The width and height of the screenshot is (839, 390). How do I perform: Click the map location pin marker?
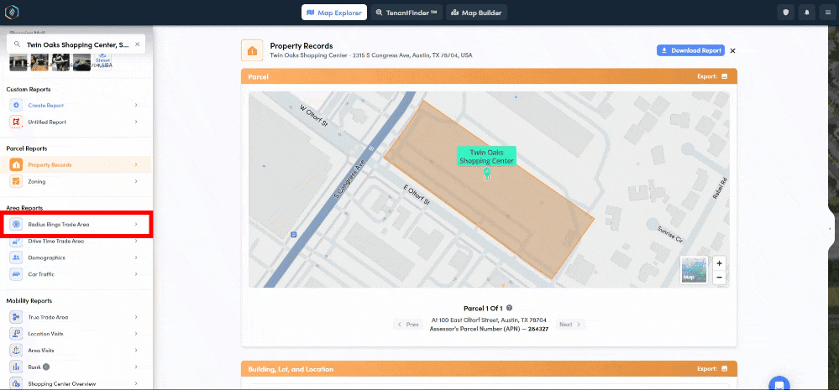tap(486, 174)
